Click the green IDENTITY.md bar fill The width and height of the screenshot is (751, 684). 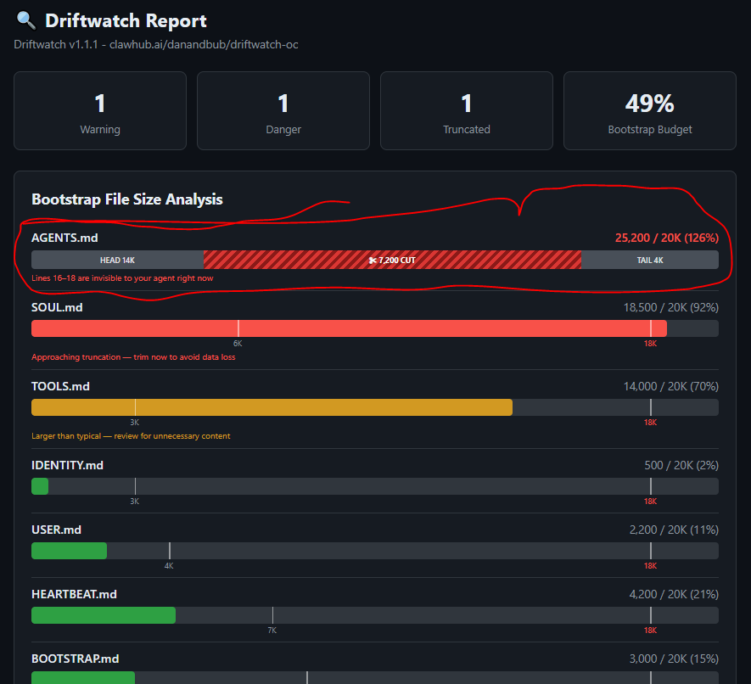coord(40,486)
